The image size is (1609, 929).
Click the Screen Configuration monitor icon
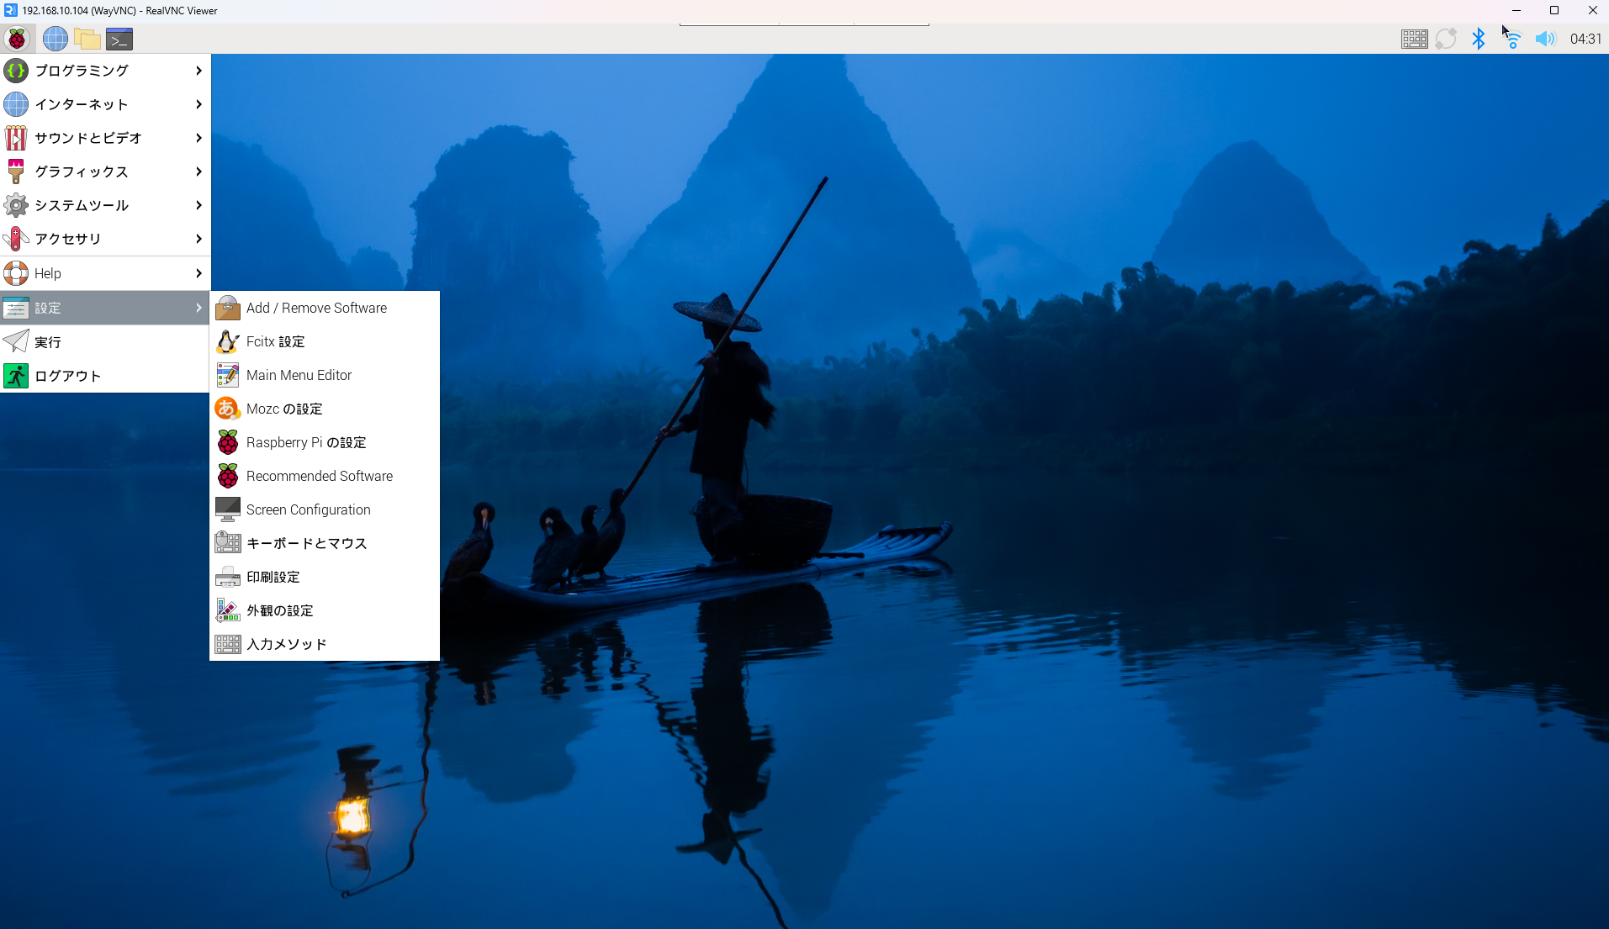click(x=228, y=509)
